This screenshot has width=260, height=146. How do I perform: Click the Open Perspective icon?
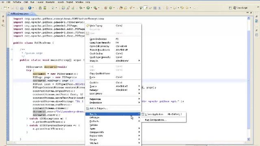pos(230,8)
